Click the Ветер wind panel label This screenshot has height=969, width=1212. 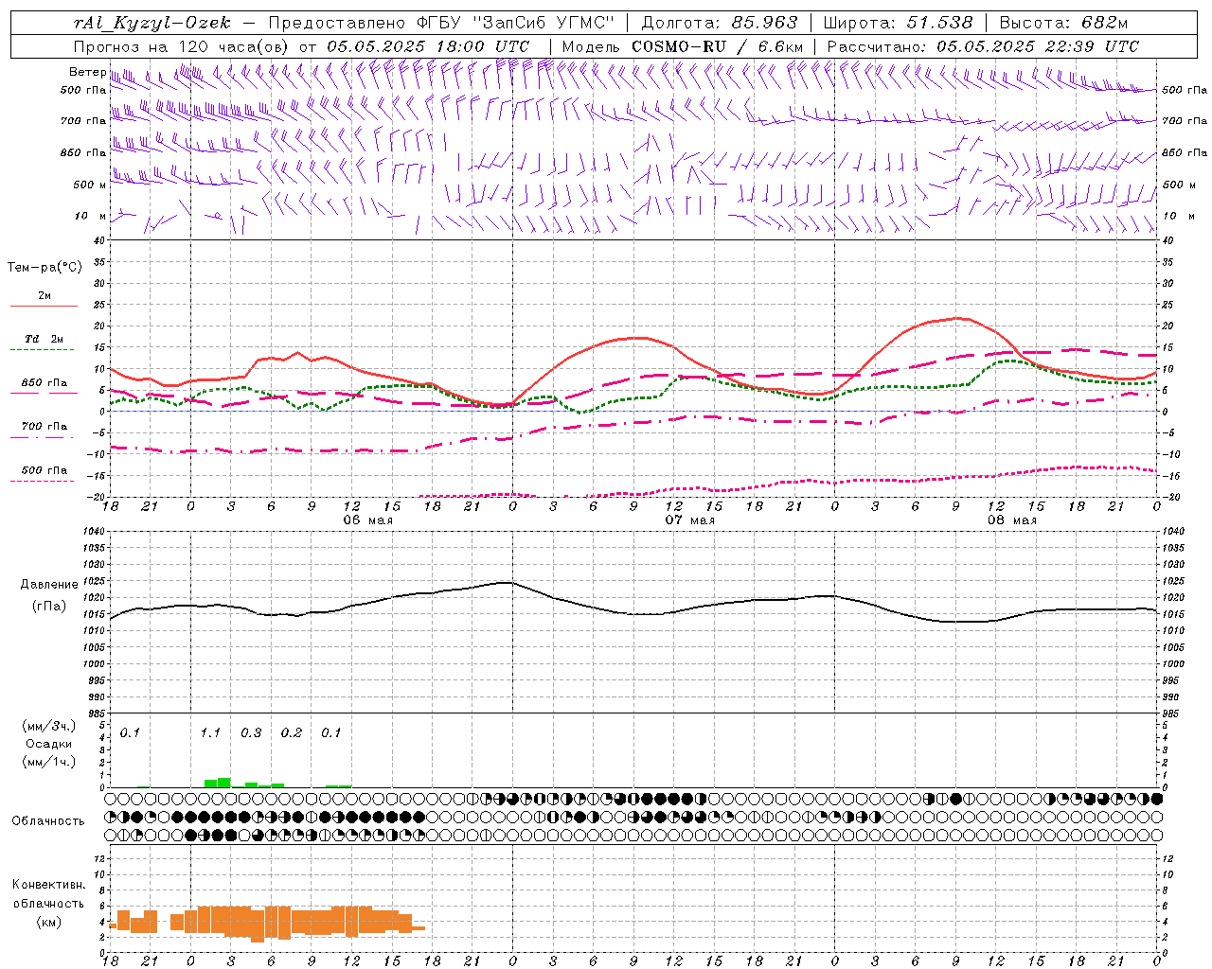[87, 72]
